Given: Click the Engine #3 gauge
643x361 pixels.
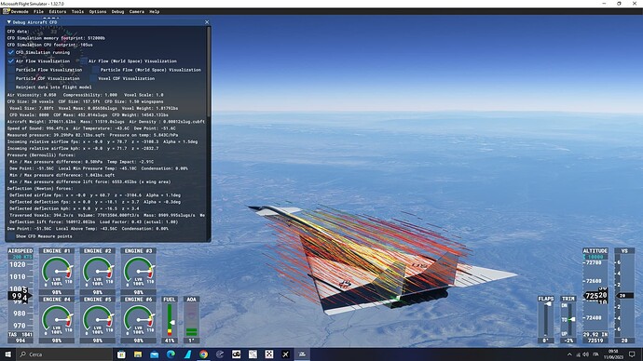Looking at the screenshot, I should (138, 271).
